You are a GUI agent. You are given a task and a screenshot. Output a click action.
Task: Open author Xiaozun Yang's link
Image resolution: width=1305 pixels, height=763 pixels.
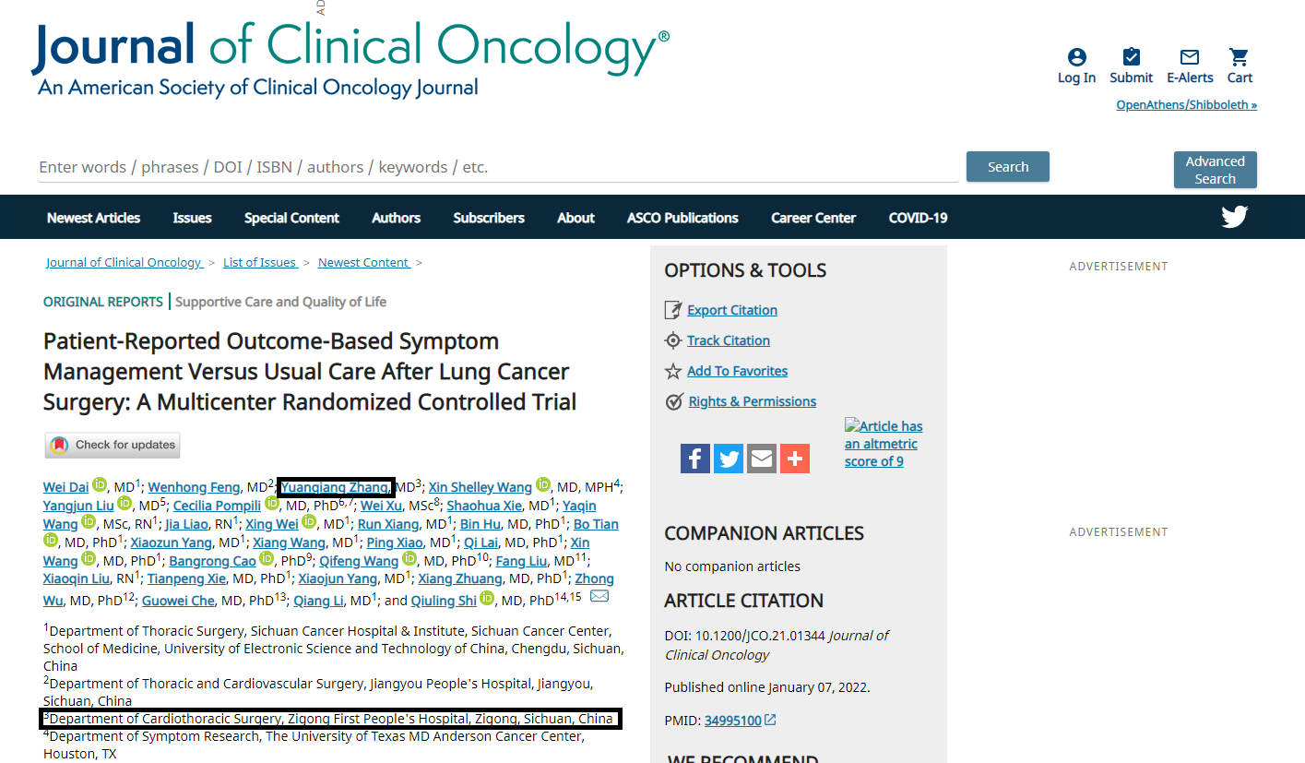pyautogui.click(x=171, y=542)
